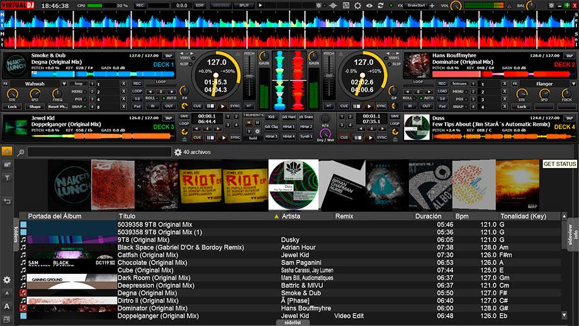Click the Deck 2 play button

(369, 106)
